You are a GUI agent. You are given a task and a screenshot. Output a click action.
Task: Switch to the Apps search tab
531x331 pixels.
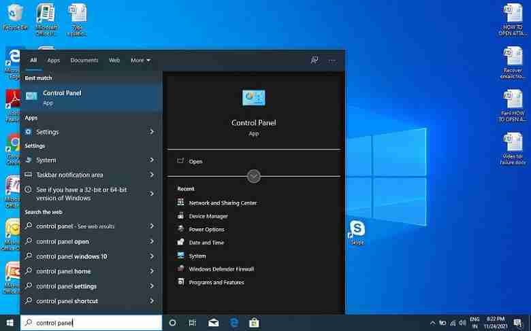(x=54, y=60)
